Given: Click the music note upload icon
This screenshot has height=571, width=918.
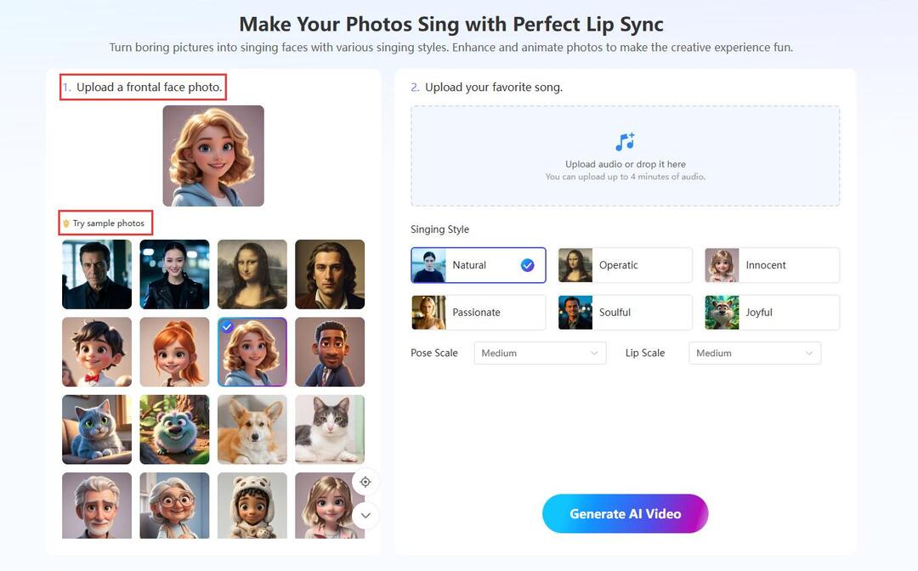Looking at the screenshot, I should [625, 141].
